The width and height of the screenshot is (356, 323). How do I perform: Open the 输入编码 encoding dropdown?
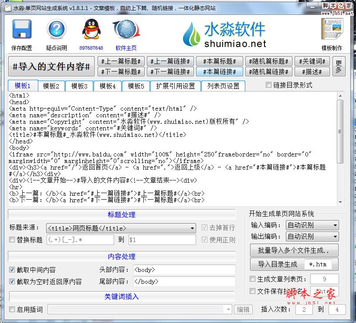(x=312, y=225)
